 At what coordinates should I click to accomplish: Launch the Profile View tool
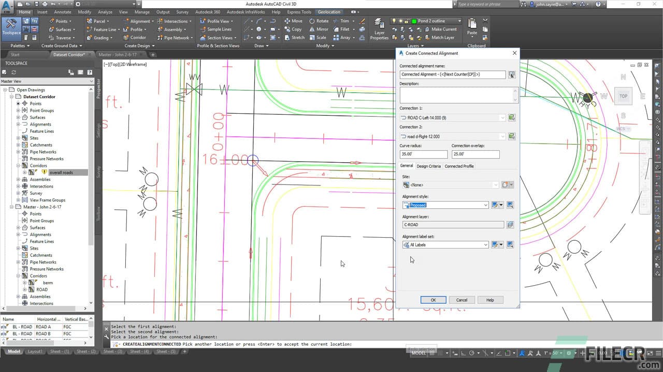216,21
